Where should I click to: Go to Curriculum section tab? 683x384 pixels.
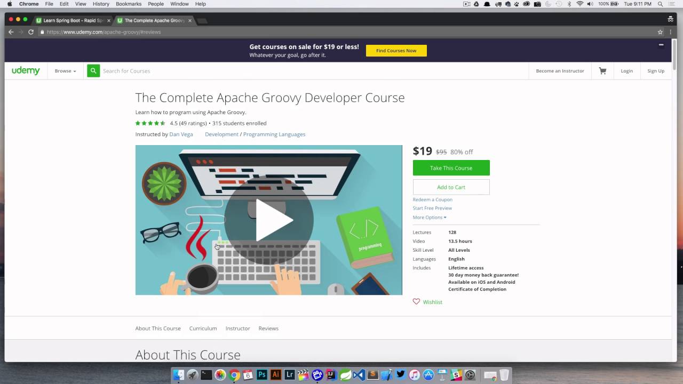coord(203,328)
